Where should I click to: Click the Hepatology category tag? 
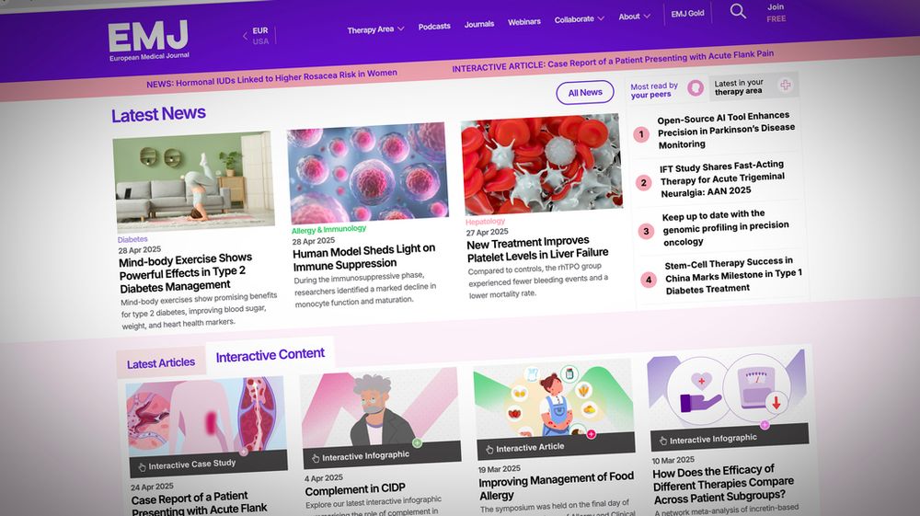(x=485, y=222)
